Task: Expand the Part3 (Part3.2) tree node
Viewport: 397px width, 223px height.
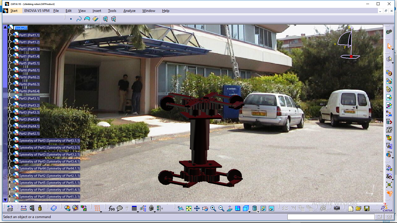Action: (10, 105)
